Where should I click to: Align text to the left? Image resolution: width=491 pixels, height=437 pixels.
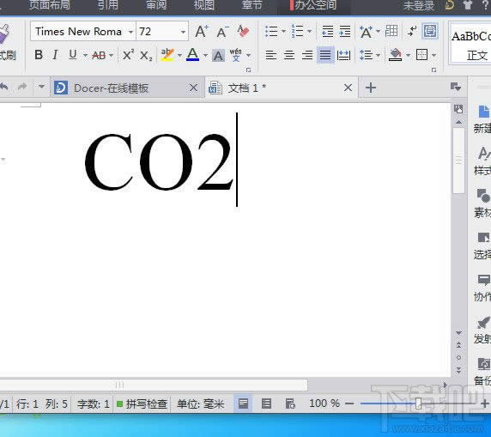point(270,55)
